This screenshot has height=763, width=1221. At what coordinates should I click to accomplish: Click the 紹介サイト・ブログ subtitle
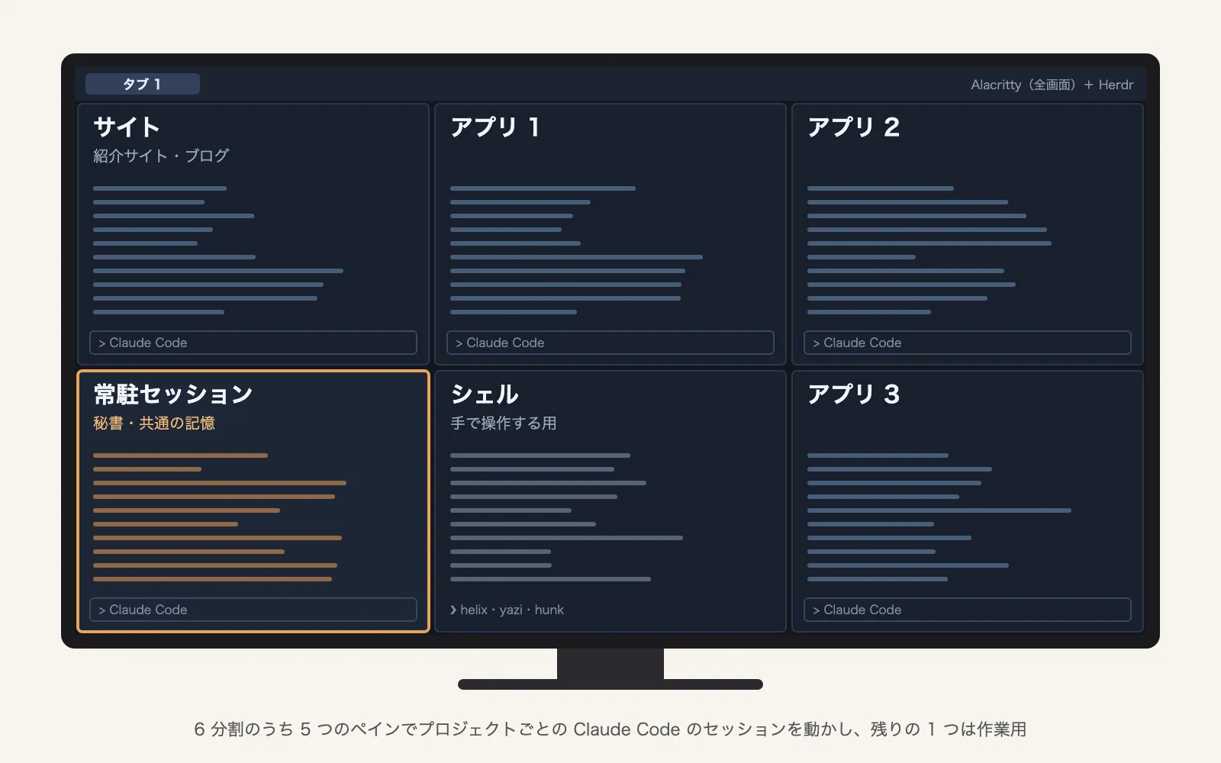[161, 156]
